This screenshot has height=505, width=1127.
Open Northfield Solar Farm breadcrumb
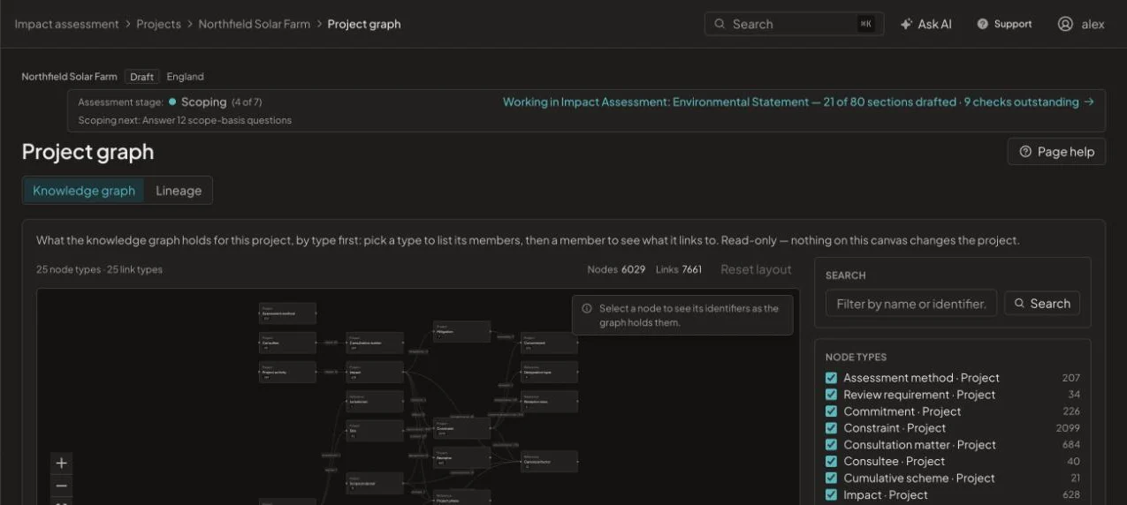pos(255,24)
